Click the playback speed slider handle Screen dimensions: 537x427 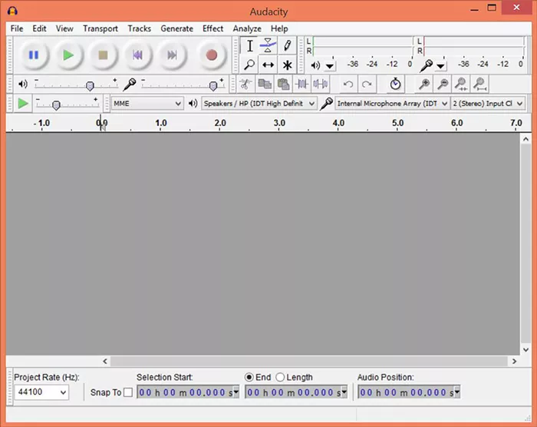point(56,105)
